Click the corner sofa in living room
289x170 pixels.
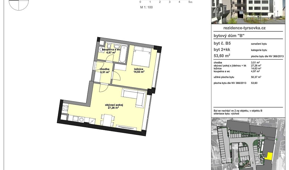point(134,97)
